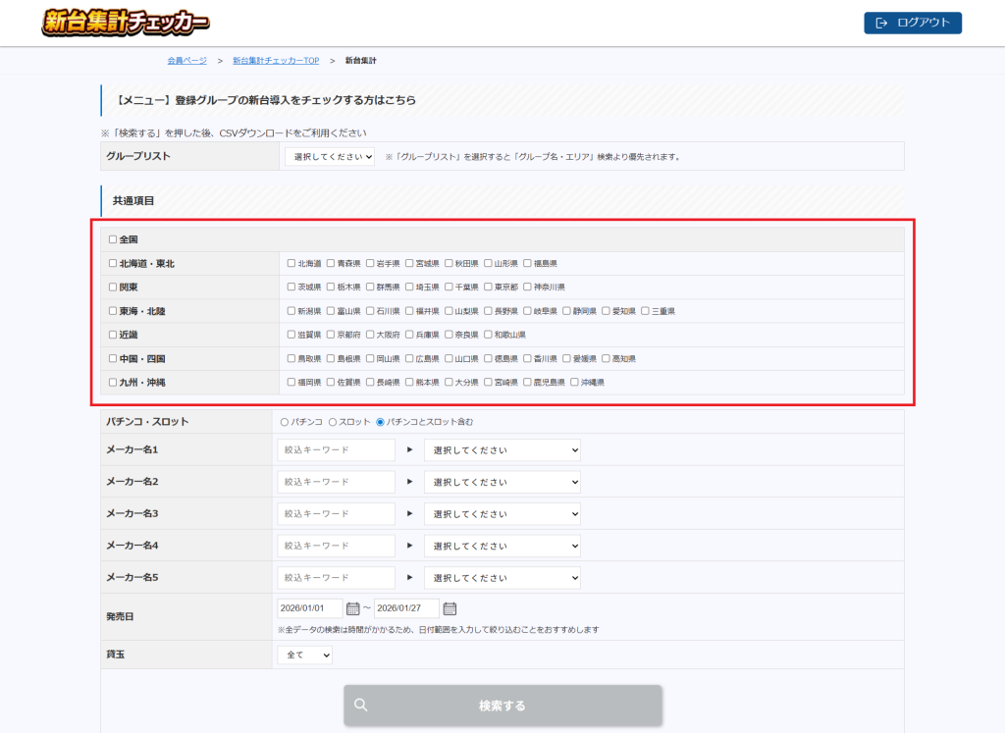Image resolution: width=1005 pixels, height=733 pixels.
Task: Check the 沖縄県 prefecture checkbox
Action: 574,382
